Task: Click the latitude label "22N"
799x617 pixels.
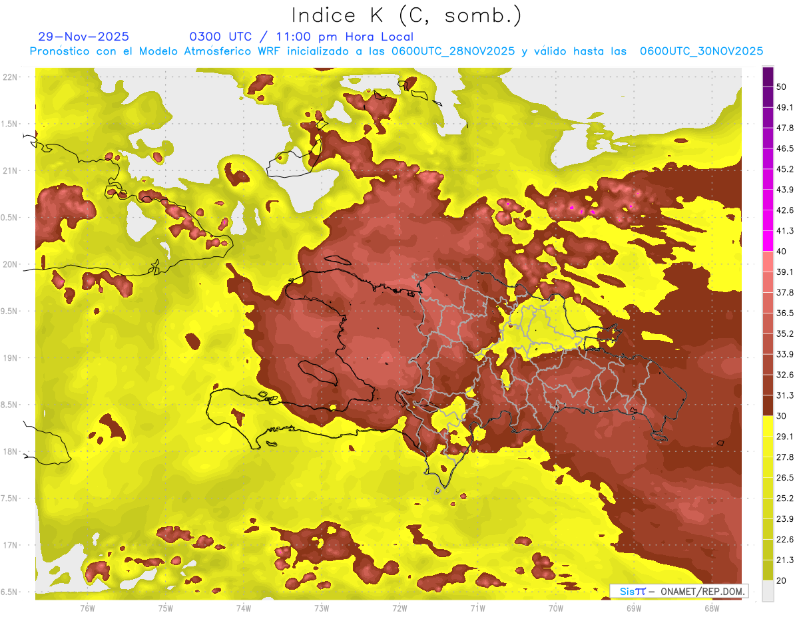Action: (x=10, y=77)
